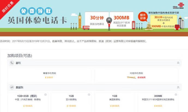Click the swap-arrows icon beside 数据包
The width and height of the screenshot is (188, 112).
pyautogui.click(x=12, y=88)
